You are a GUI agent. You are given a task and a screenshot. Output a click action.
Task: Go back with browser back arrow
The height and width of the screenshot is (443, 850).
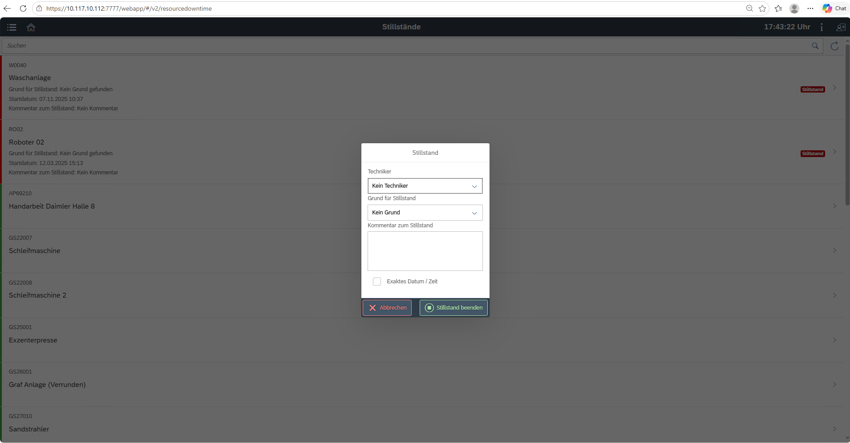[x=7, y=8]
